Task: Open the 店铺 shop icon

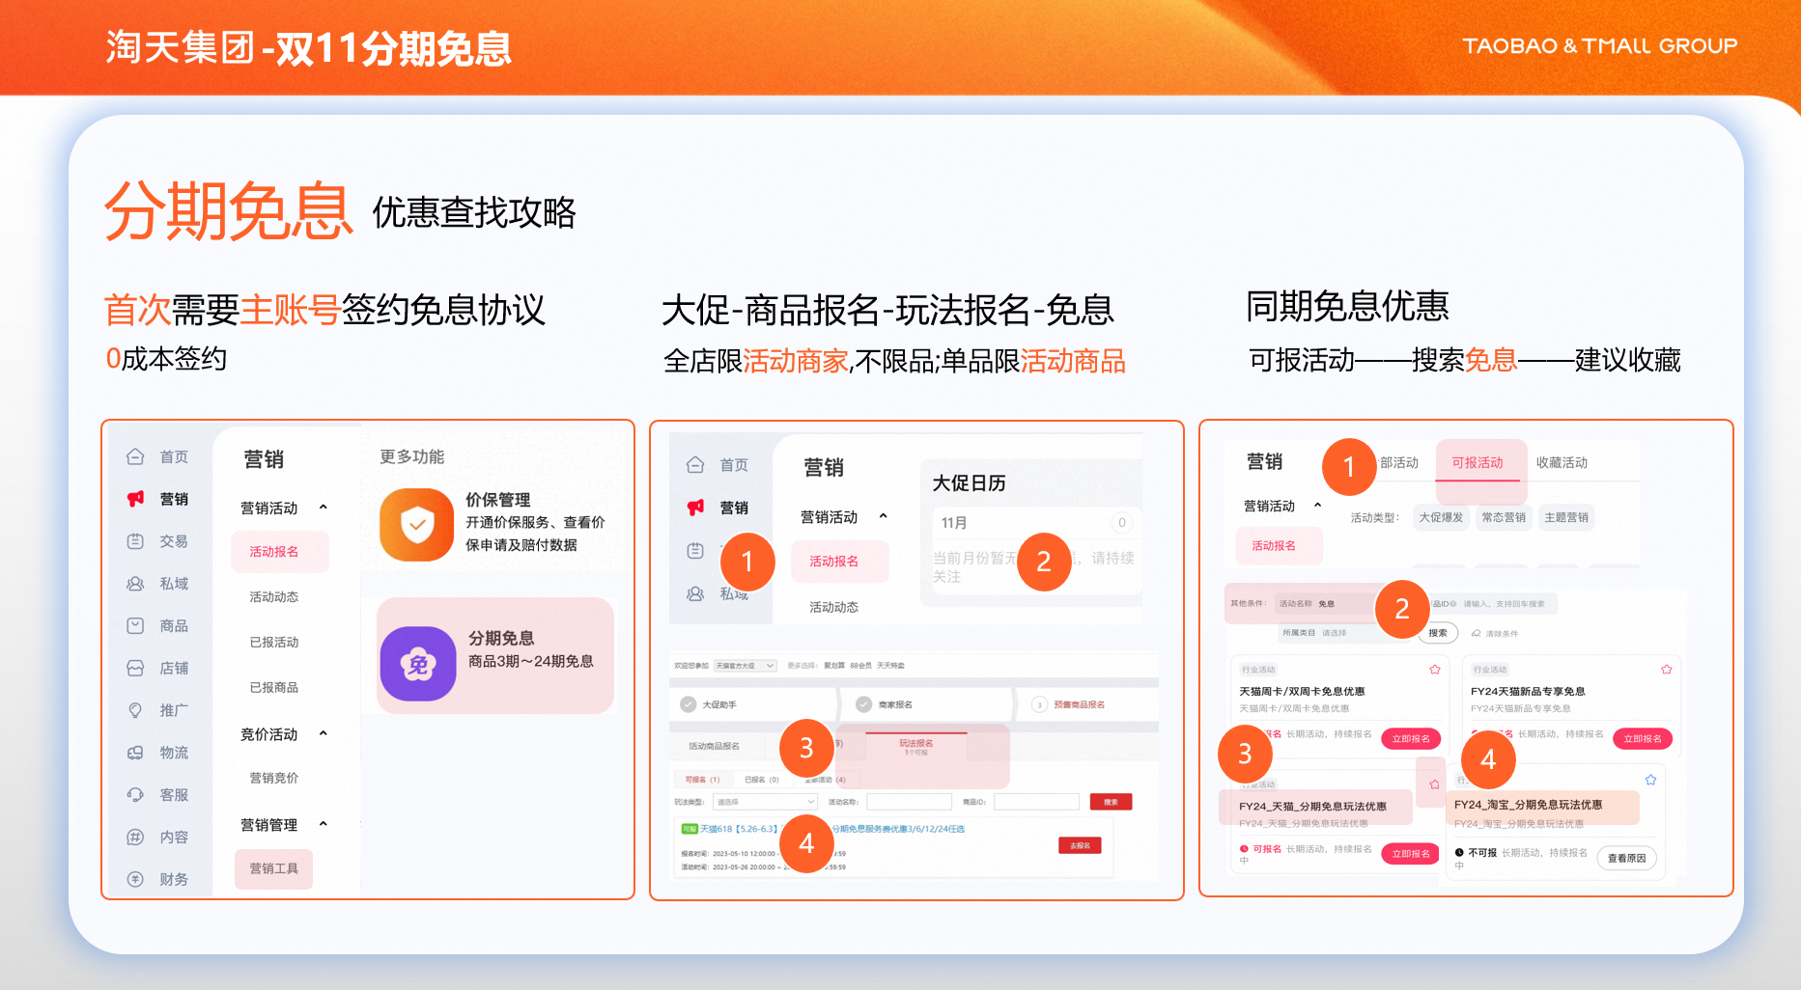Action: [x=135, y=668]
